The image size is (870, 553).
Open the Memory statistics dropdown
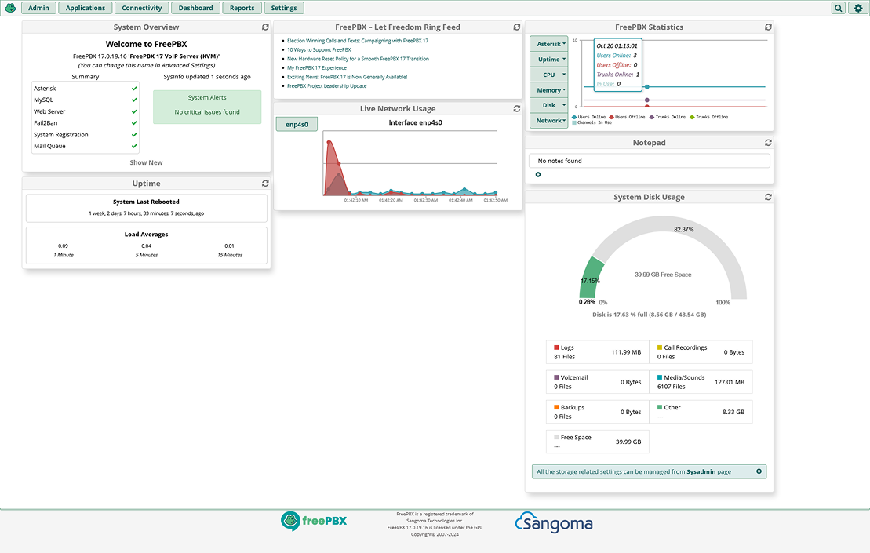click(551, 90)
